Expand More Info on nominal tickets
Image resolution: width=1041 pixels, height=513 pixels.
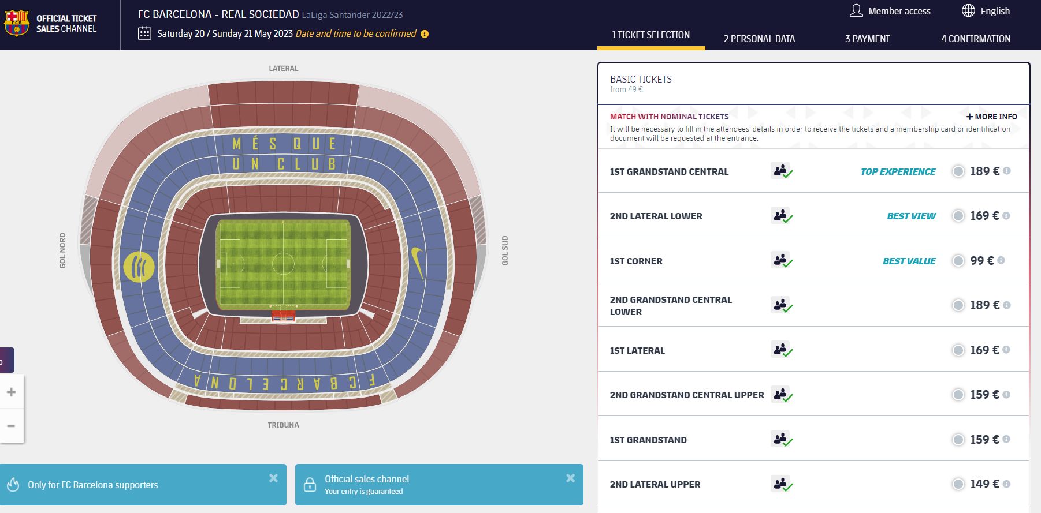tap(991, 117)
